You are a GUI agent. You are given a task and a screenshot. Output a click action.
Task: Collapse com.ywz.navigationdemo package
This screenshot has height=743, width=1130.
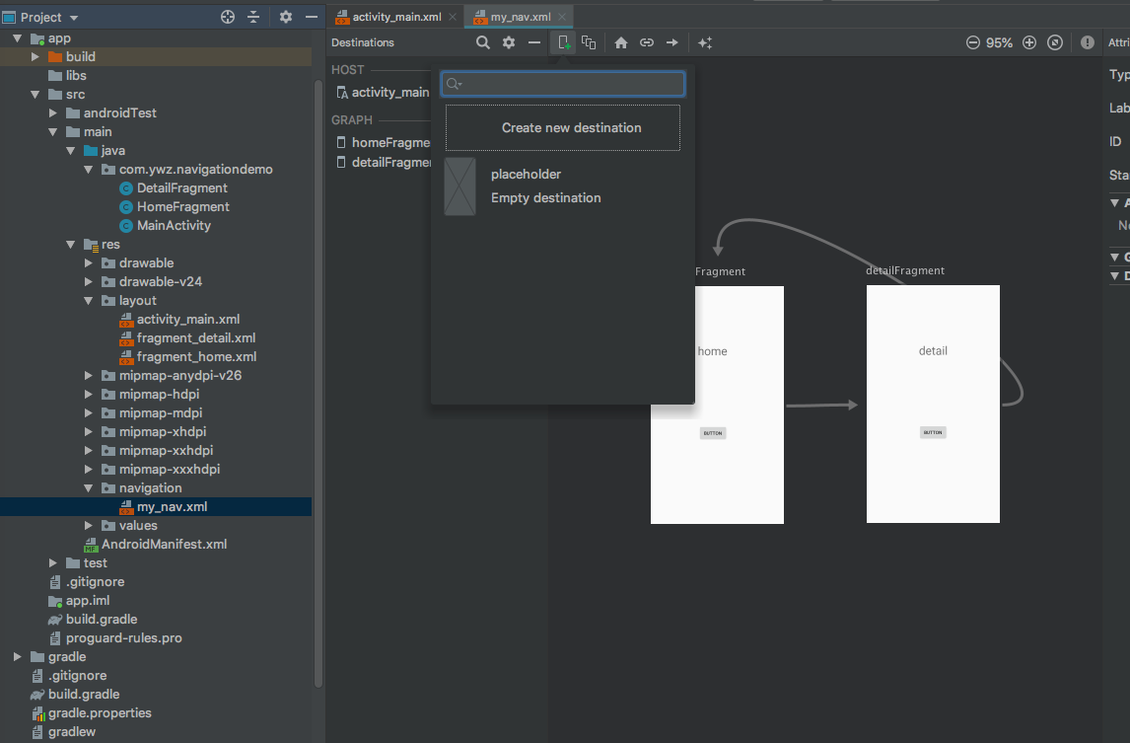click(x=88, y=170)
